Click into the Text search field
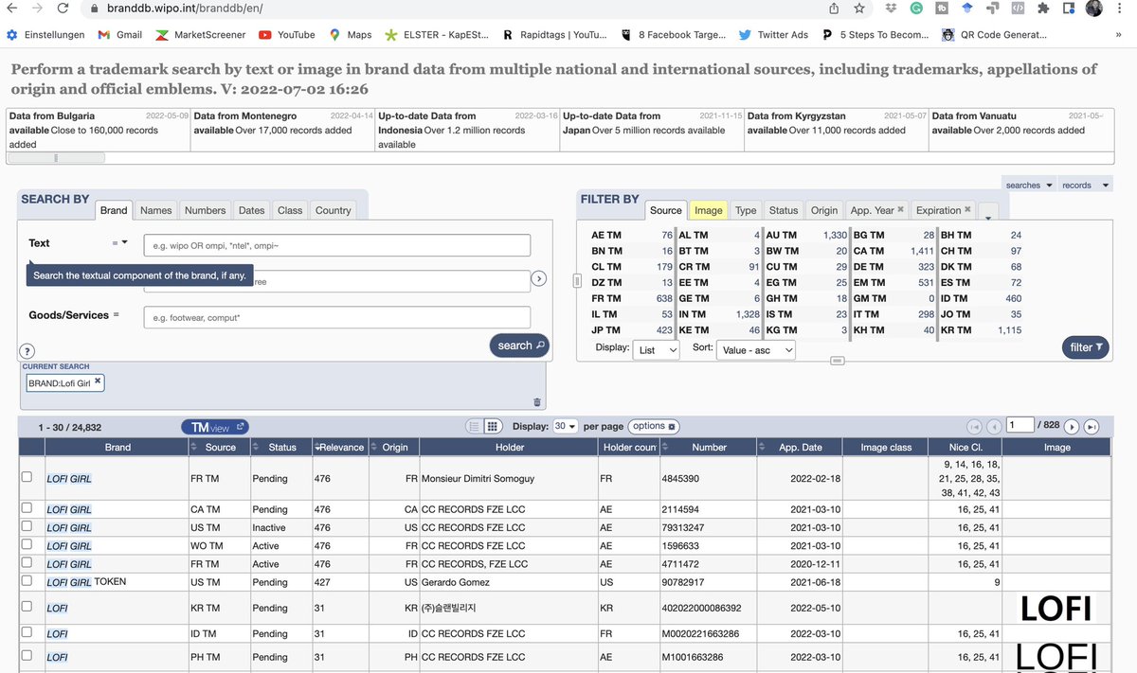1137x673 pixels. coord(336,245)
